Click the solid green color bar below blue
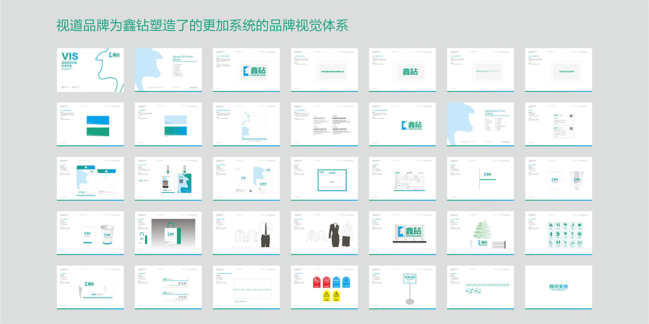Screen dimensions: 649x324 point(98,131)
